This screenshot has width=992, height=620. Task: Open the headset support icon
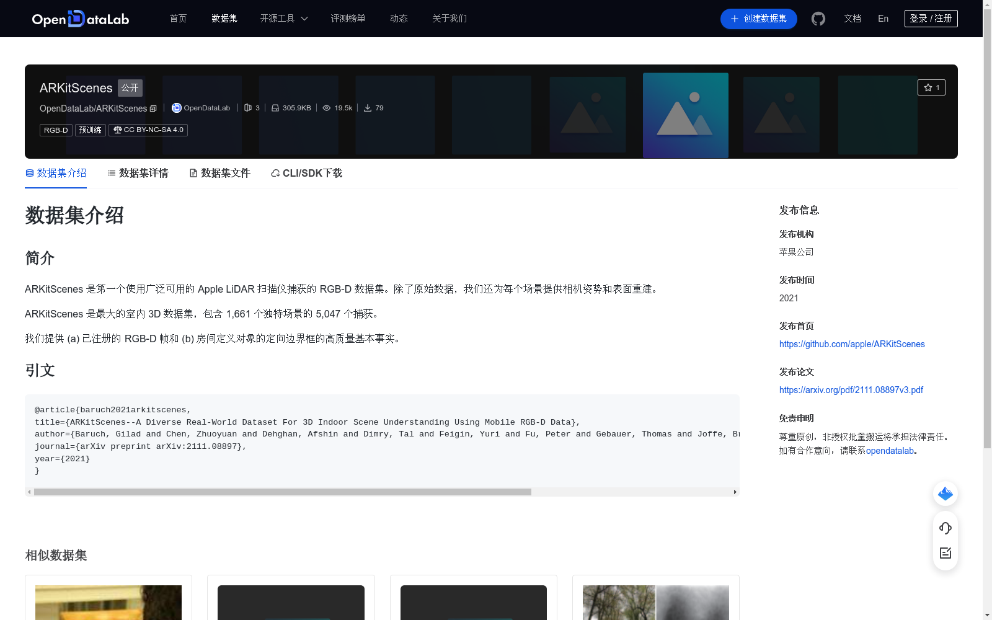tap(945, 528)
